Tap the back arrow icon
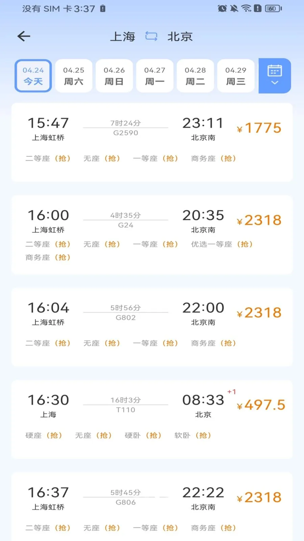 (x=24, y=36)
